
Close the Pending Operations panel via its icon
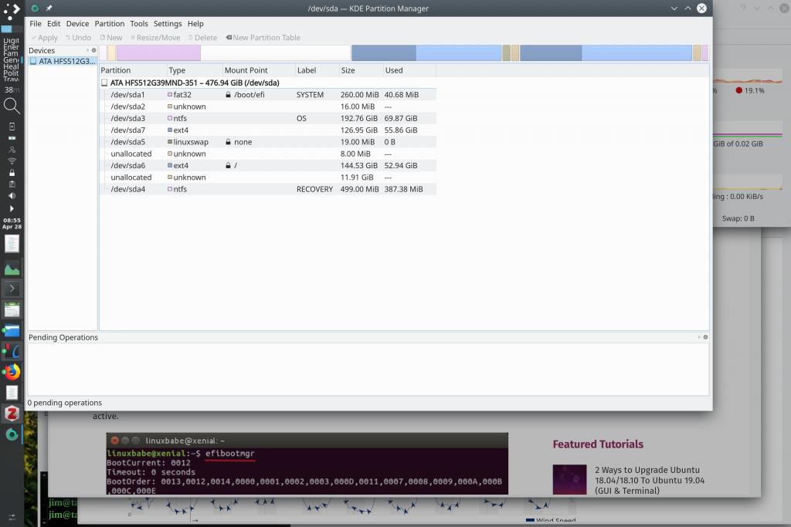705,337
